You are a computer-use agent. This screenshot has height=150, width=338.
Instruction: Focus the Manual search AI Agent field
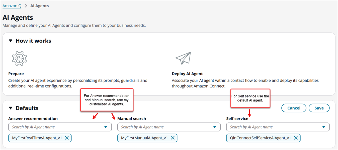(x=169, y=127)
